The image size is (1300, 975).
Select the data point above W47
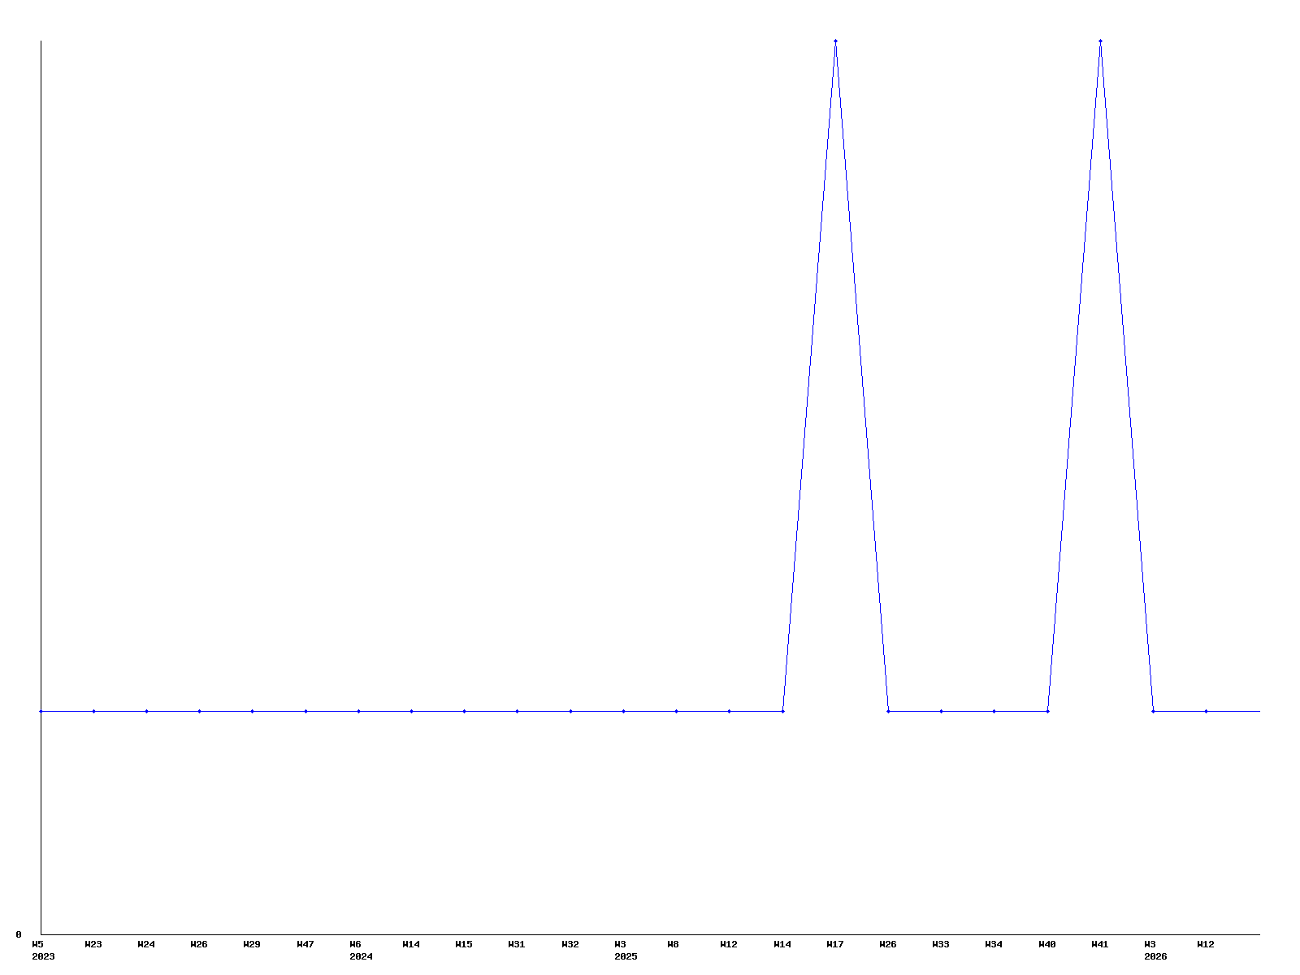coord(305,711)
